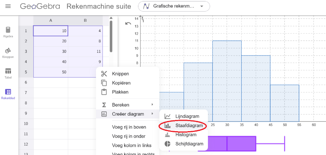The height and width of the screenshot is (155, 326).
Task: Click cell A3 containing 30
Action: click(51, 51)
